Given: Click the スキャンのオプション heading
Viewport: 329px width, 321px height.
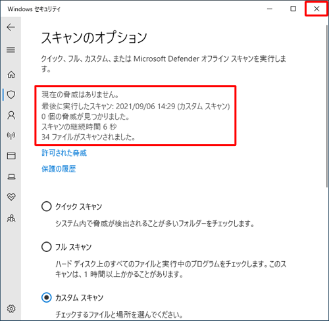Looking at the screenshot, I should [x=94, y=37].
